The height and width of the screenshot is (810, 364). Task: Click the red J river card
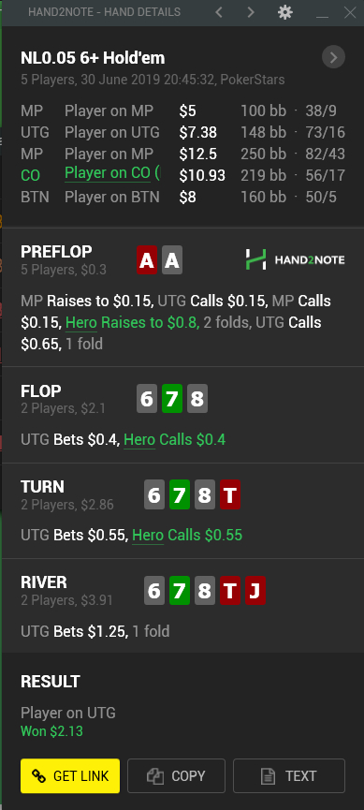click(x=255, y=591)
